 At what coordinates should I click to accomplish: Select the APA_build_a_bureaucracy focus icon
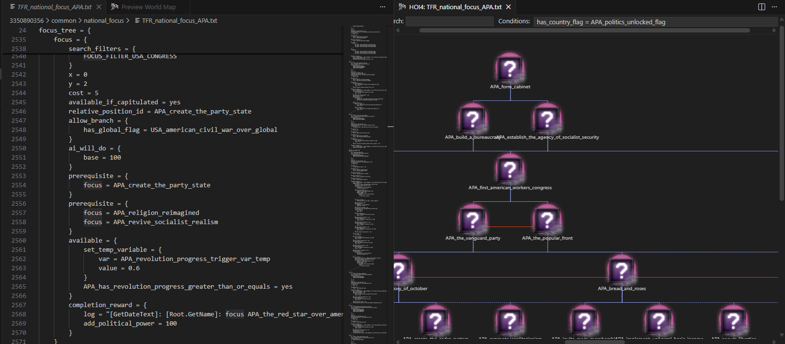click(473, 118)
